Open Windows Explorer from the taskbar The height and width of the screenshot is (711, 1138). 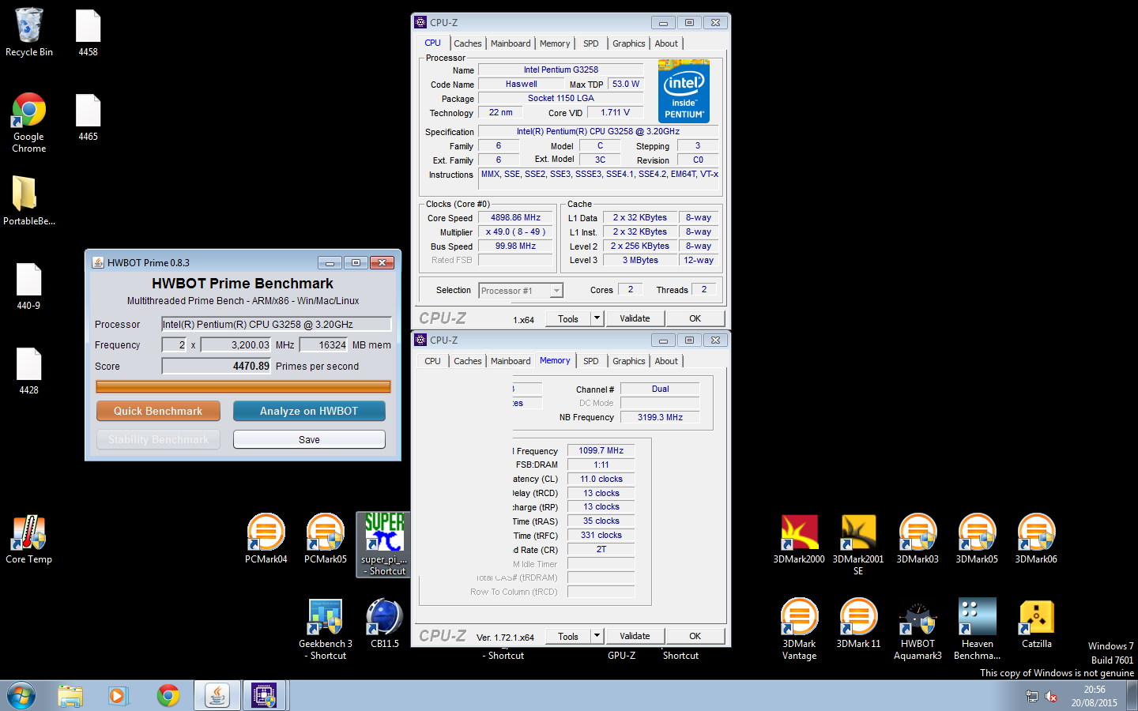click(x=70, y=696)
